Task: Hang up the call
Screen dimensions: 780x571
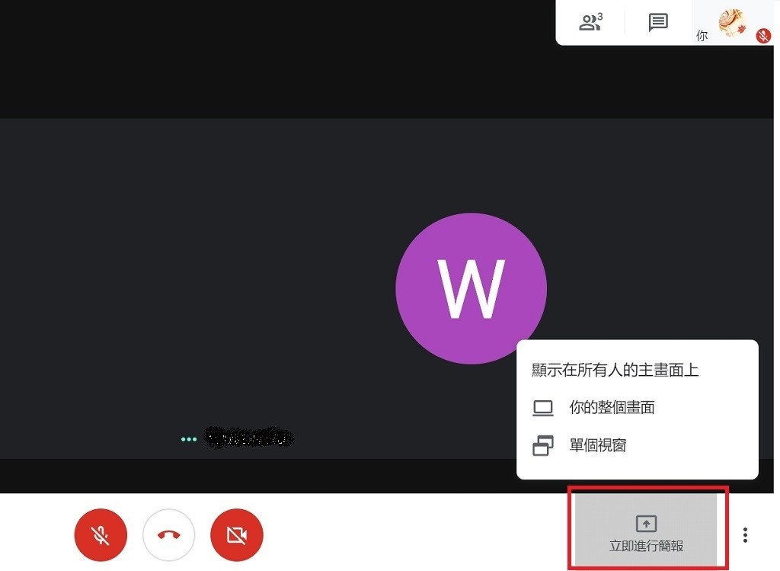Action: (x=168, y=535)
